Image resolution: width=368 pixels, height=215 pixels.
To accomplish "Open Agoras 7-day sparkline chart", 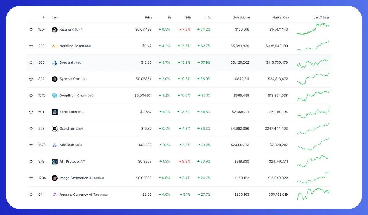I will coord(313,194).
